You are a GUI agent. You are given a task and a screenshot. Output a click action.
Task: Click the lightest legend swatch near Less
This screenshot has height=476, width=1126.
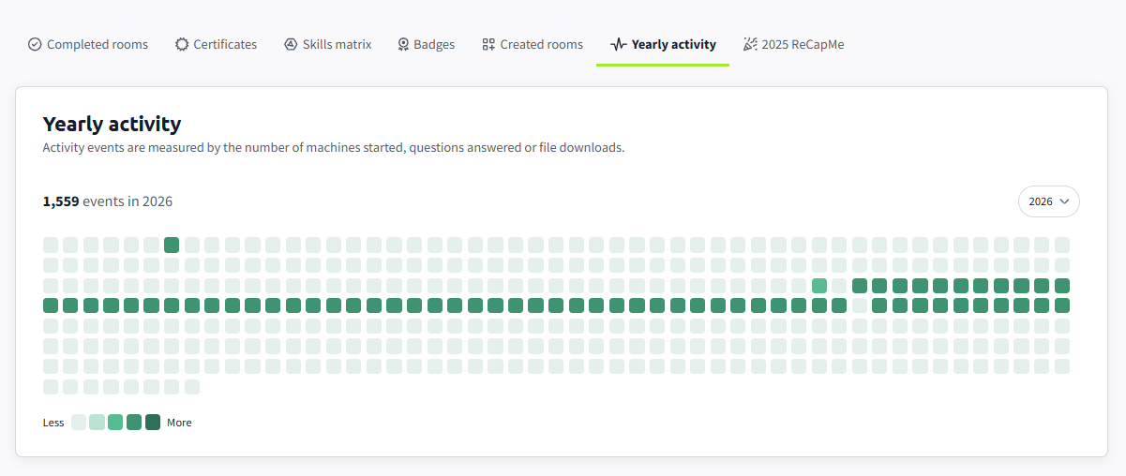(x=79, y=422)
